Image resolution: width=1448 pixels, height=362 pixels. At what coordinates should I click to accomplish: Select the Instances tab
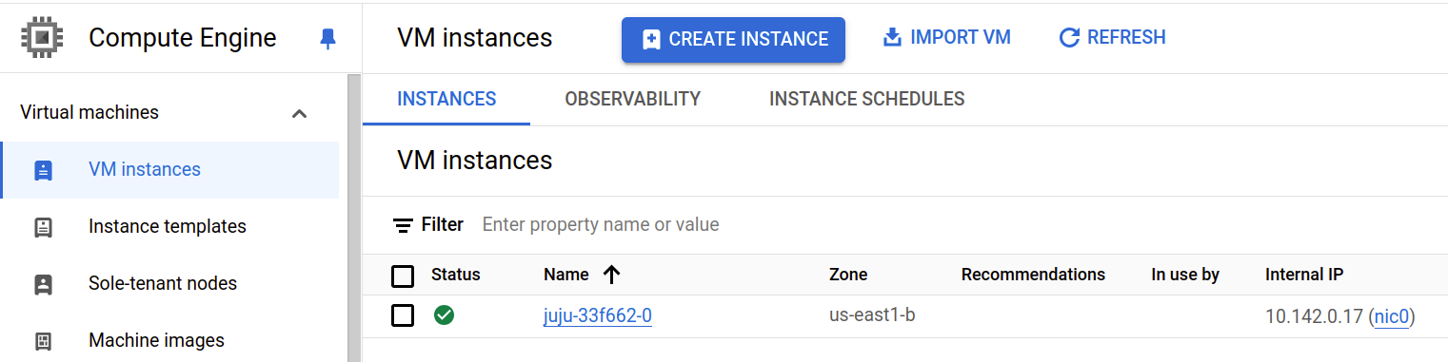(446, 99)
